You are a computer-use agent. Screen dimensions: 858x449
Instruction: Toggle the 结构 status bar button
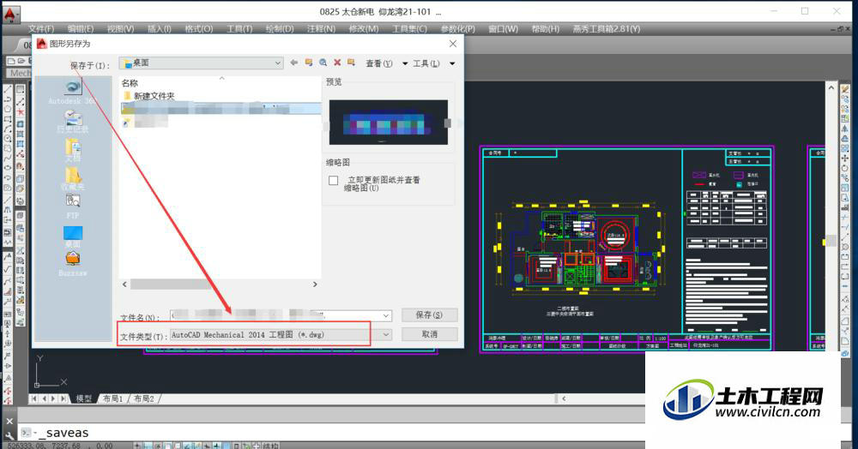pos(270,446)
